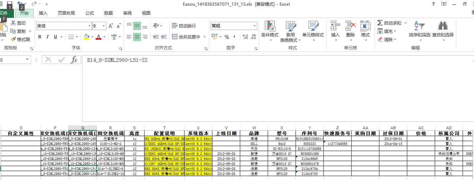
Task: Apply Percent Style format
Action: (x=227, y=37)
